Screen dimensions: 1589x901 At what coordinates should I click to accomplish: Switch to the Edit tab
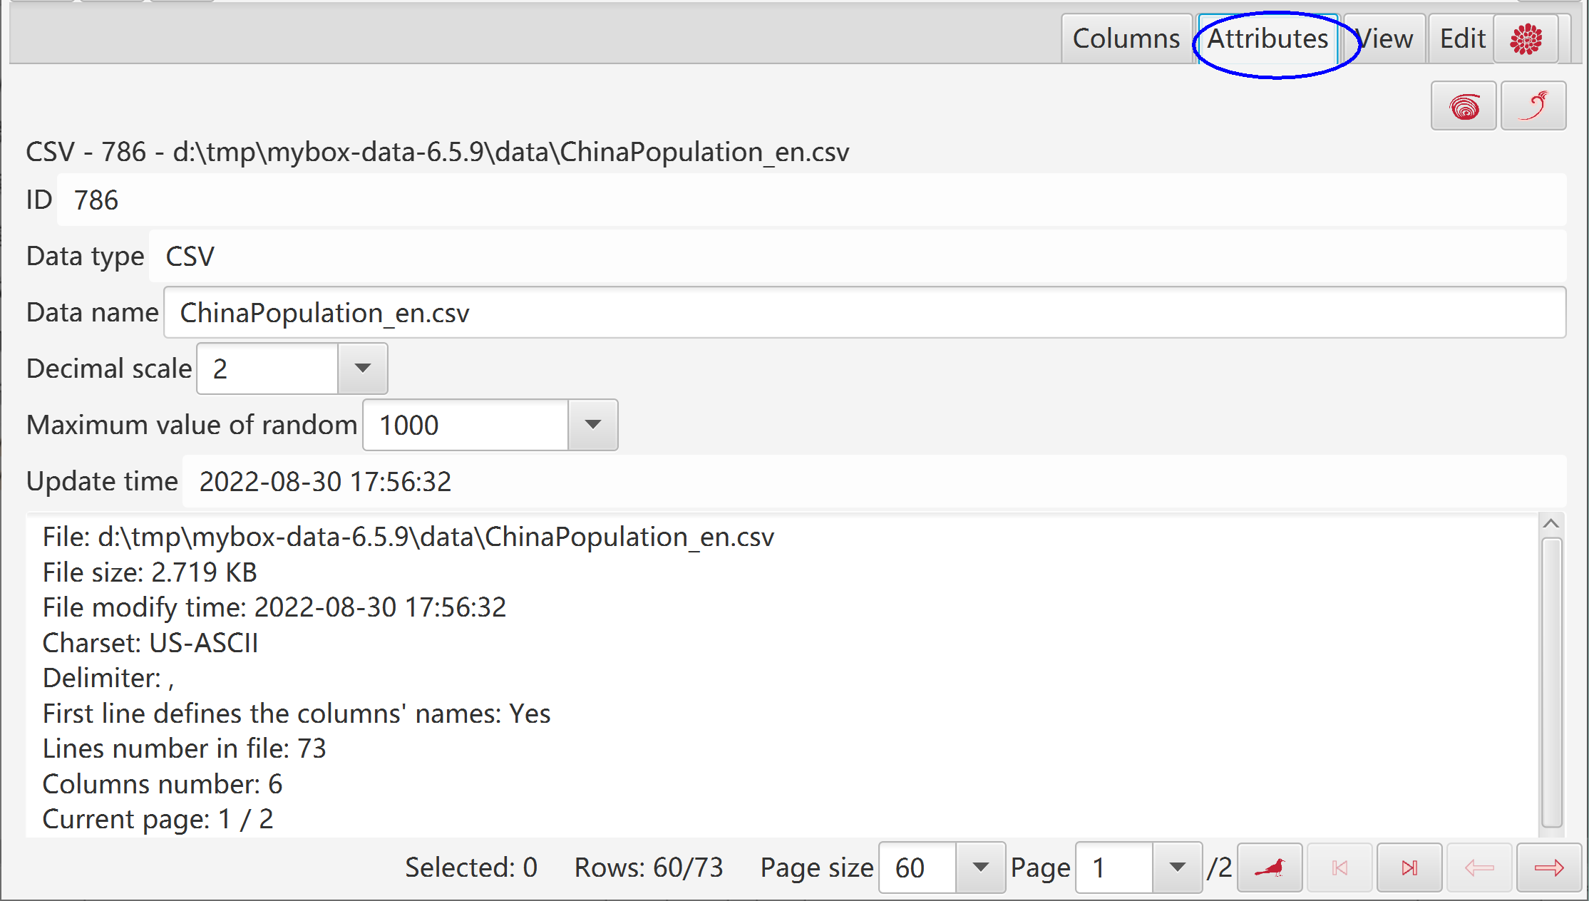[x=1462, y=39]
